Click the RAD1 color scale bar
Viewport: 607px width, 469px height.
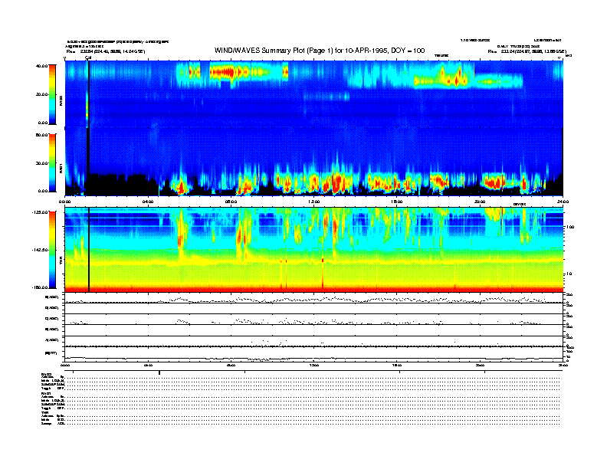[x=52, y=163]
